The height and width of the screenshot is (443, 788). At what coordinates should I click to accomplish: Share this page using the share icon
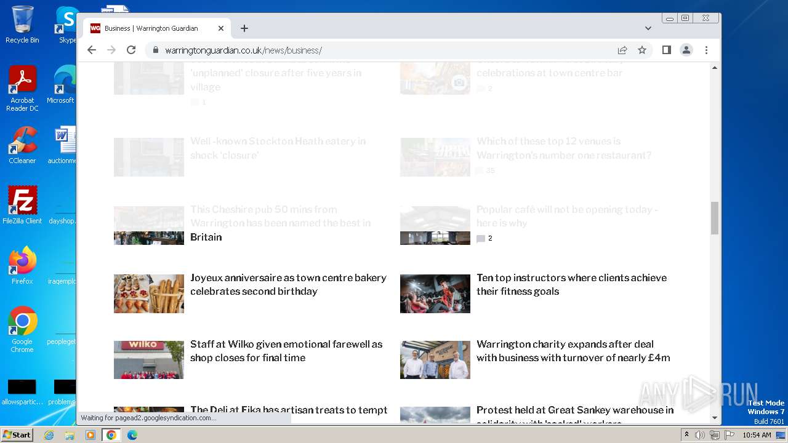tap(622, 50)
